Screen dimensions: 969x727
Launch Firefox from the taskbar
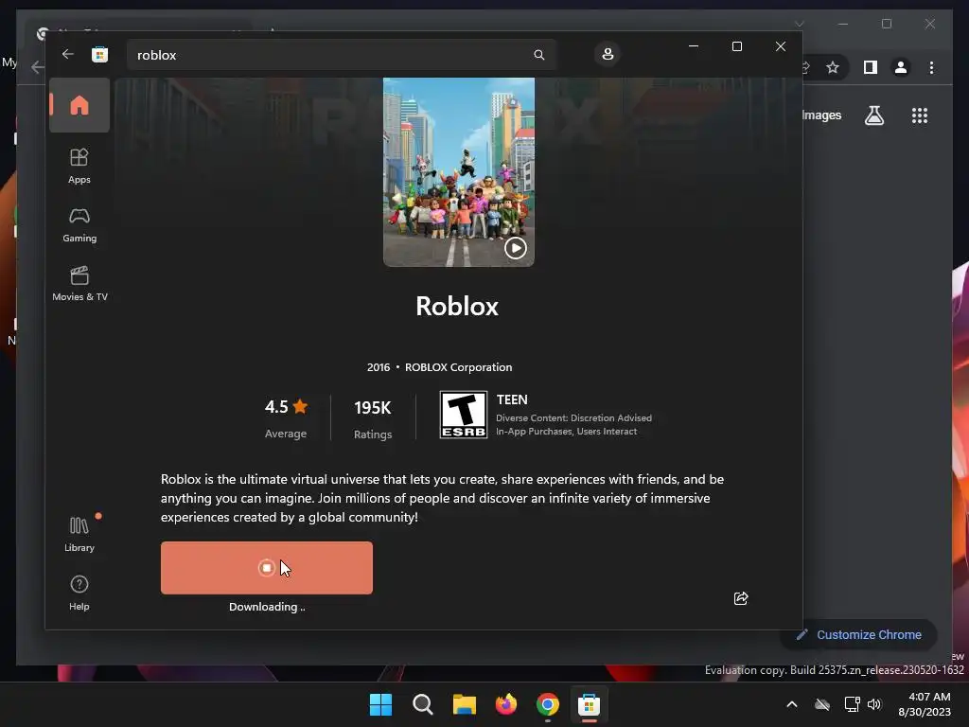coord(506,704)
